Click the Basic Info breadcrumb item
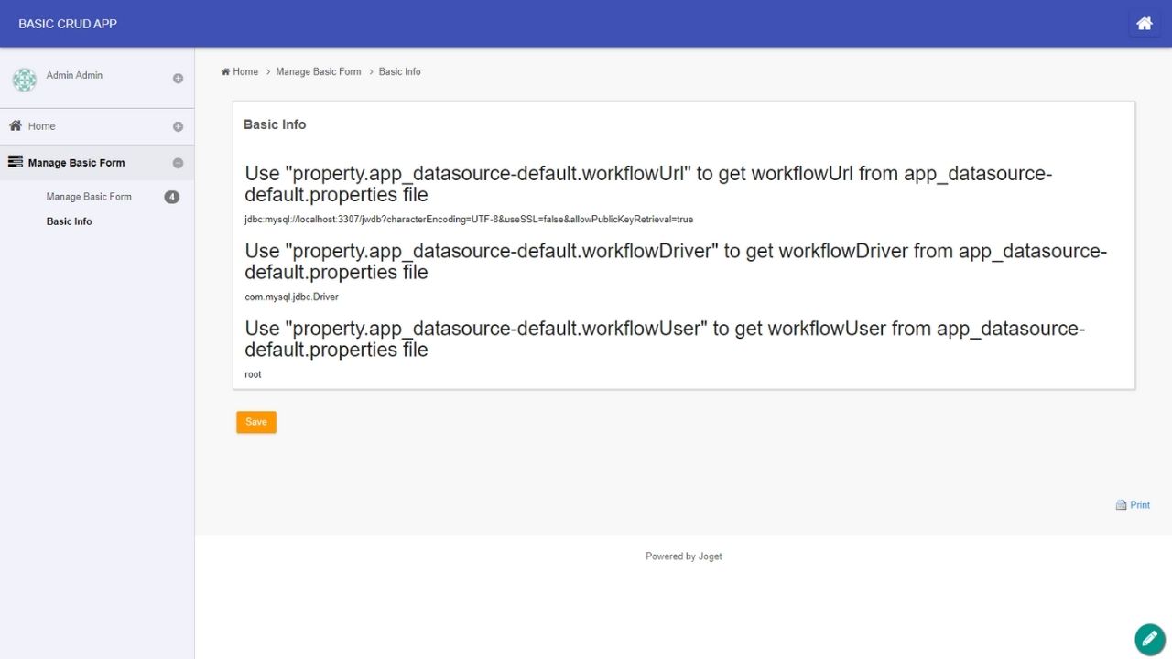Viewport: 1172px width, 659px height. point(399,71)
